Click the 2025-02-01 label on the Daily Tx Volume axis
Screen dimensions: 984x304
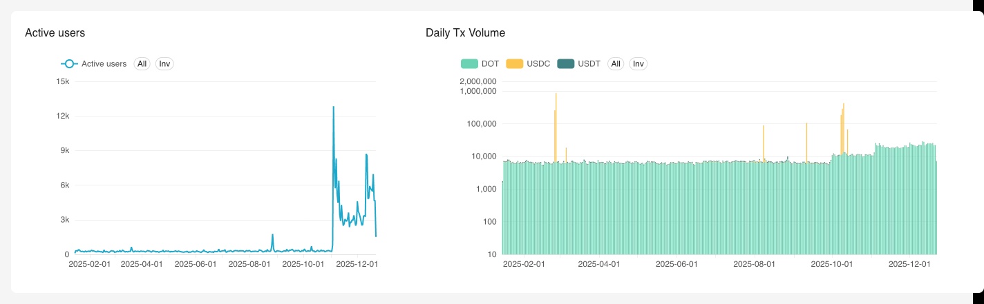pyautogui.click(x=524, y=263)
